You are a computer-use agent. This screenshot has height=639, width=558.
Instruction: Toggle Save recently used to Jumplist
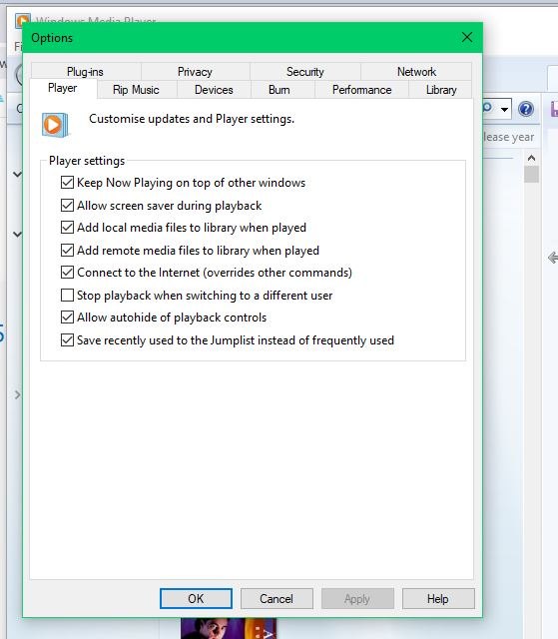pyautogui.click(x=67, y=339)
